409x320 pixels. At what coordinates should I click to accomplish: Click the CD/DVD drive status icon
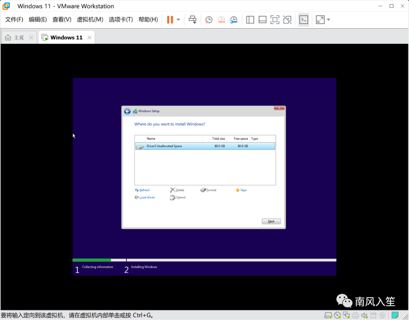point(337,315)
